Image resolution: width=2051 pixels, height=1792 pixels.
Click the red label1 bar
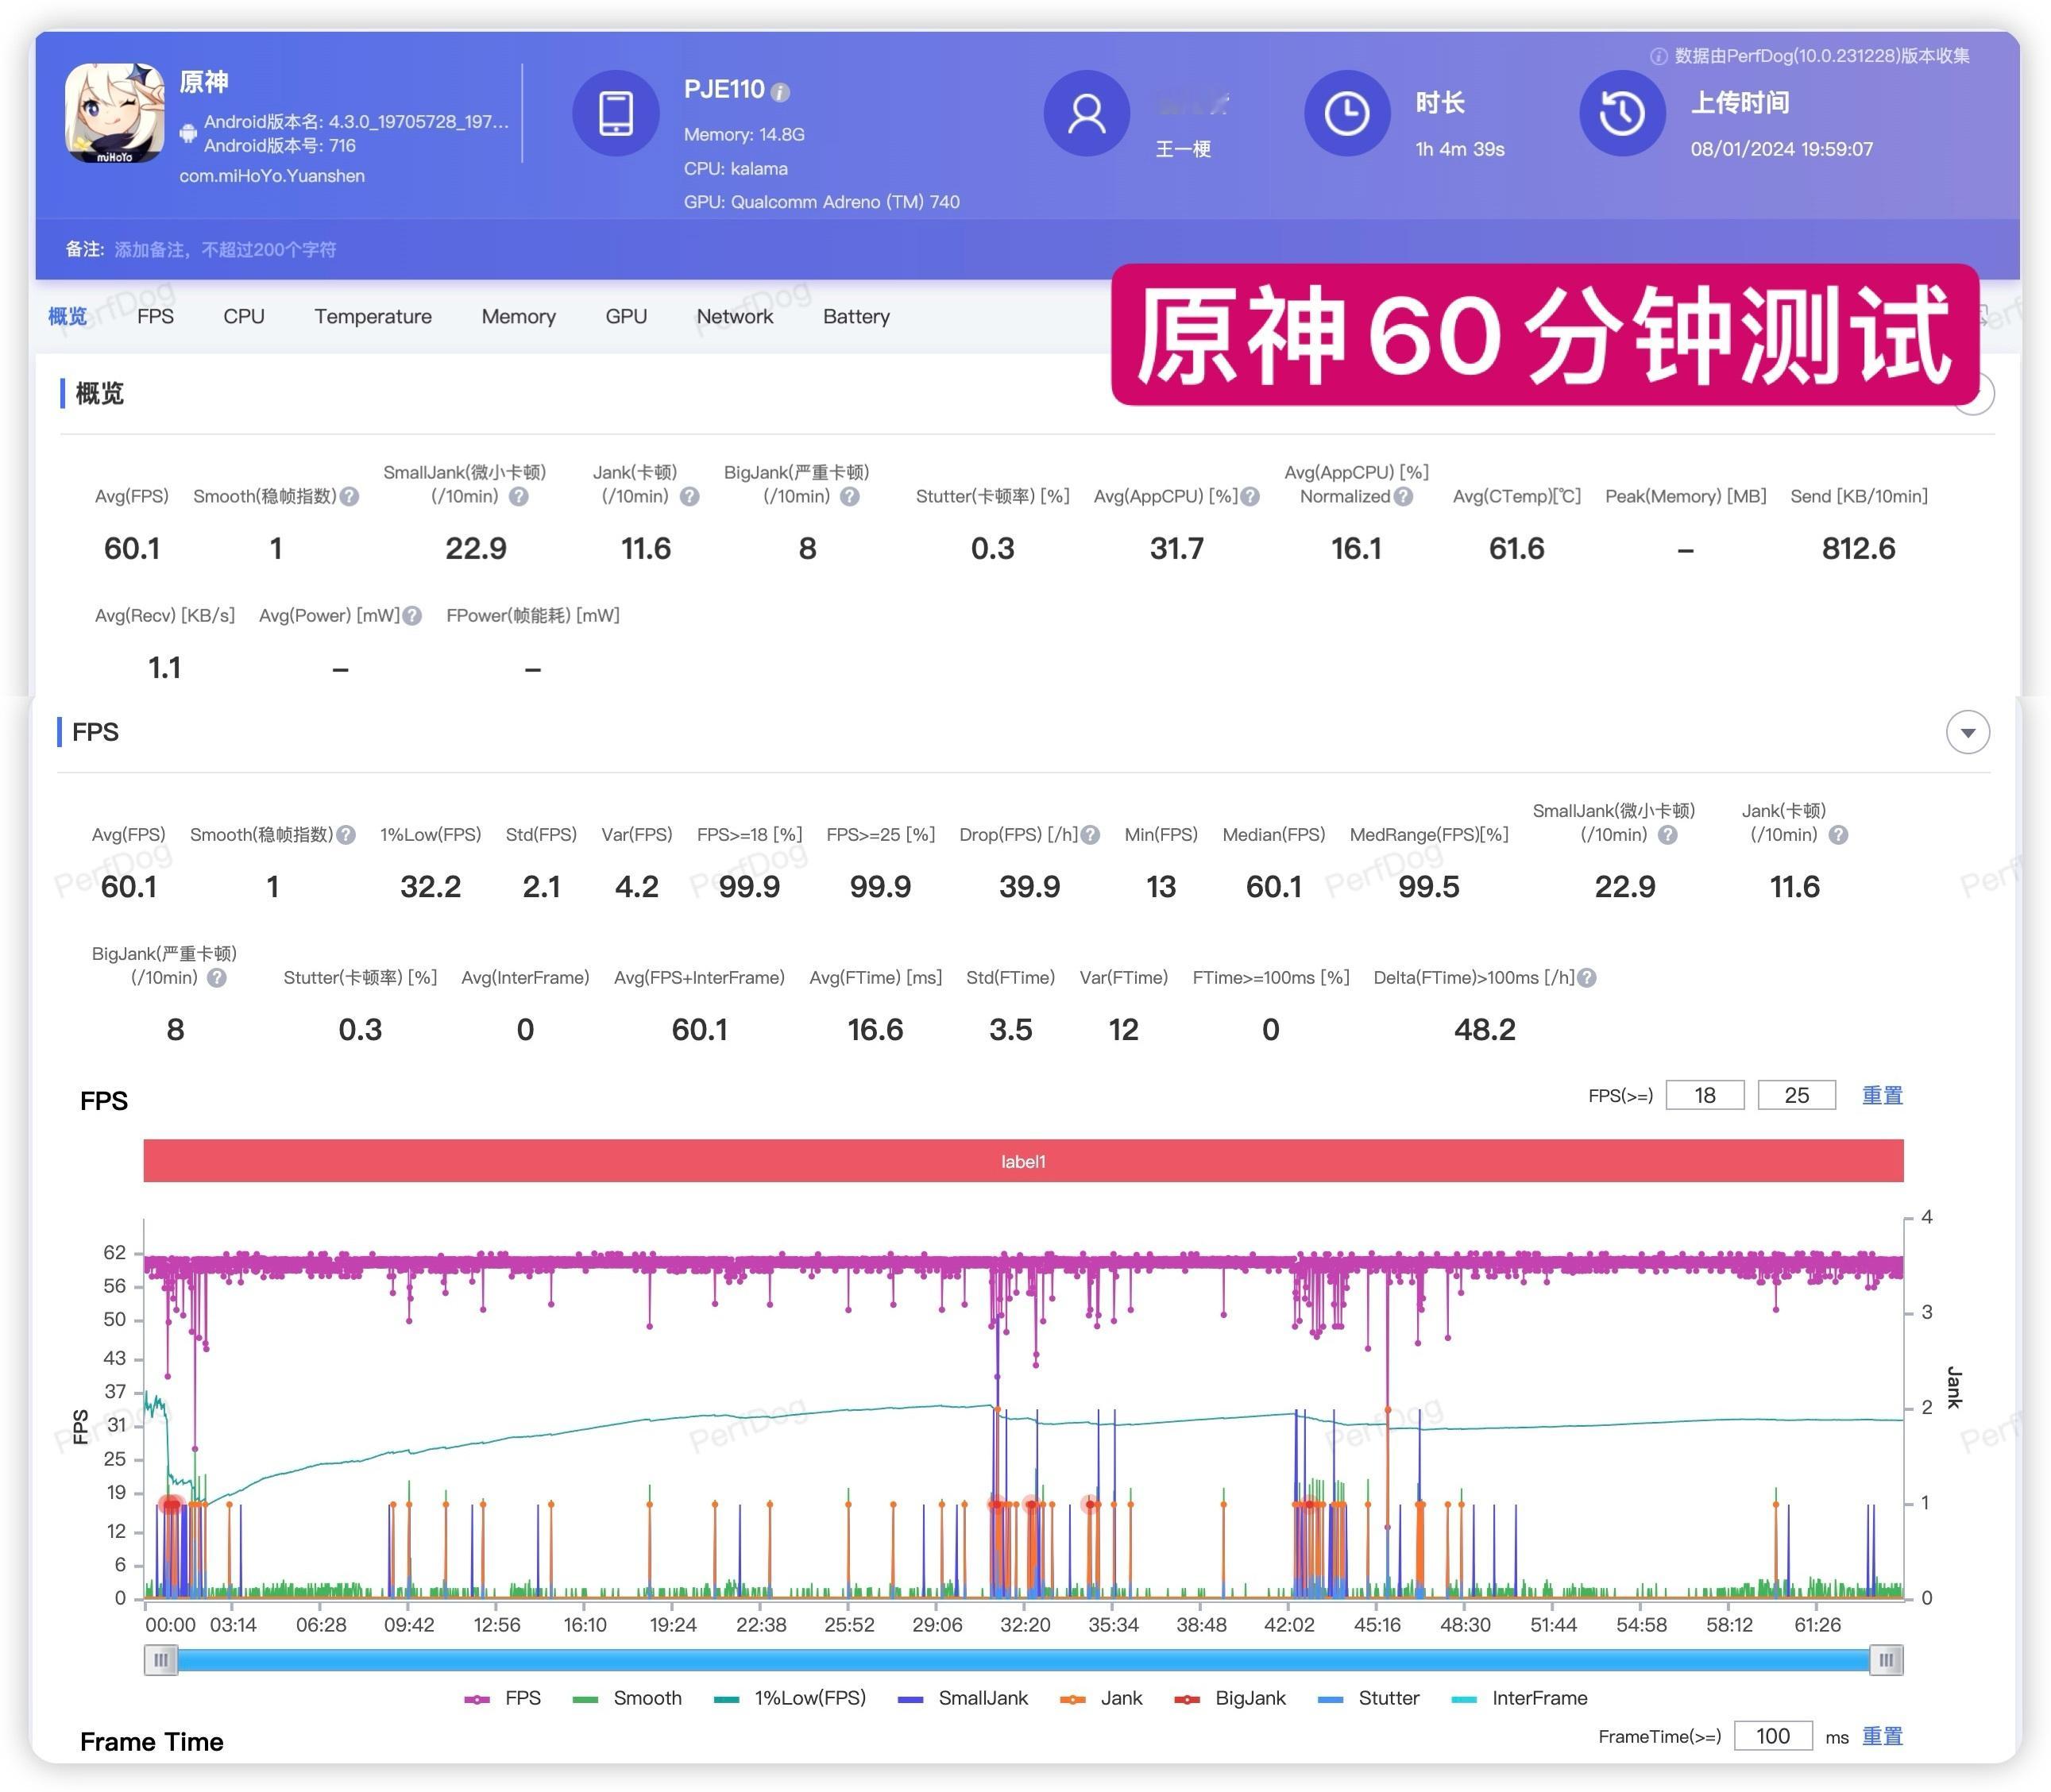[x=1022, y=1161]
